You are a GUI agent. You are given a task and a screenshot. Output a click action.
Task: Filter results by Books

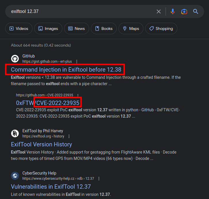pyautogui.click(x=103, y=28)
